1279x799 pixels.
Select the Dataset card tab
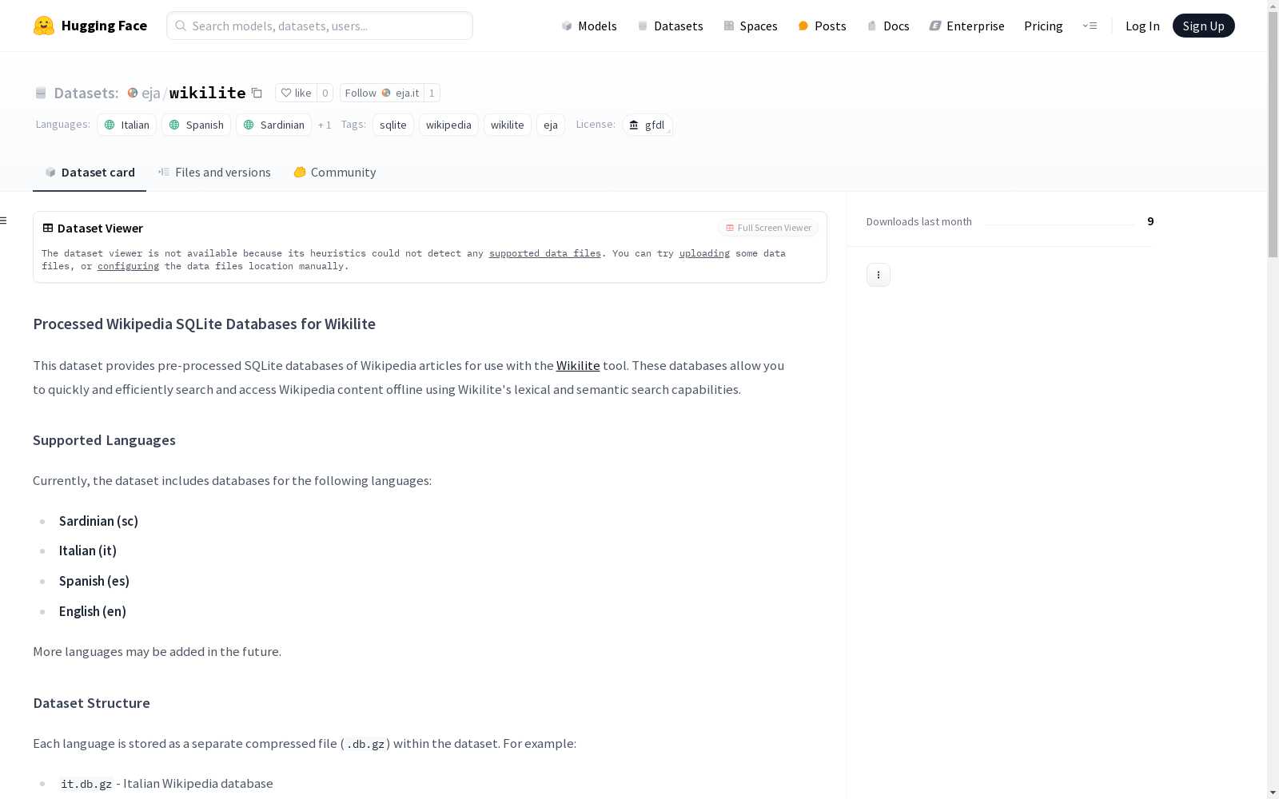[90, 173]
